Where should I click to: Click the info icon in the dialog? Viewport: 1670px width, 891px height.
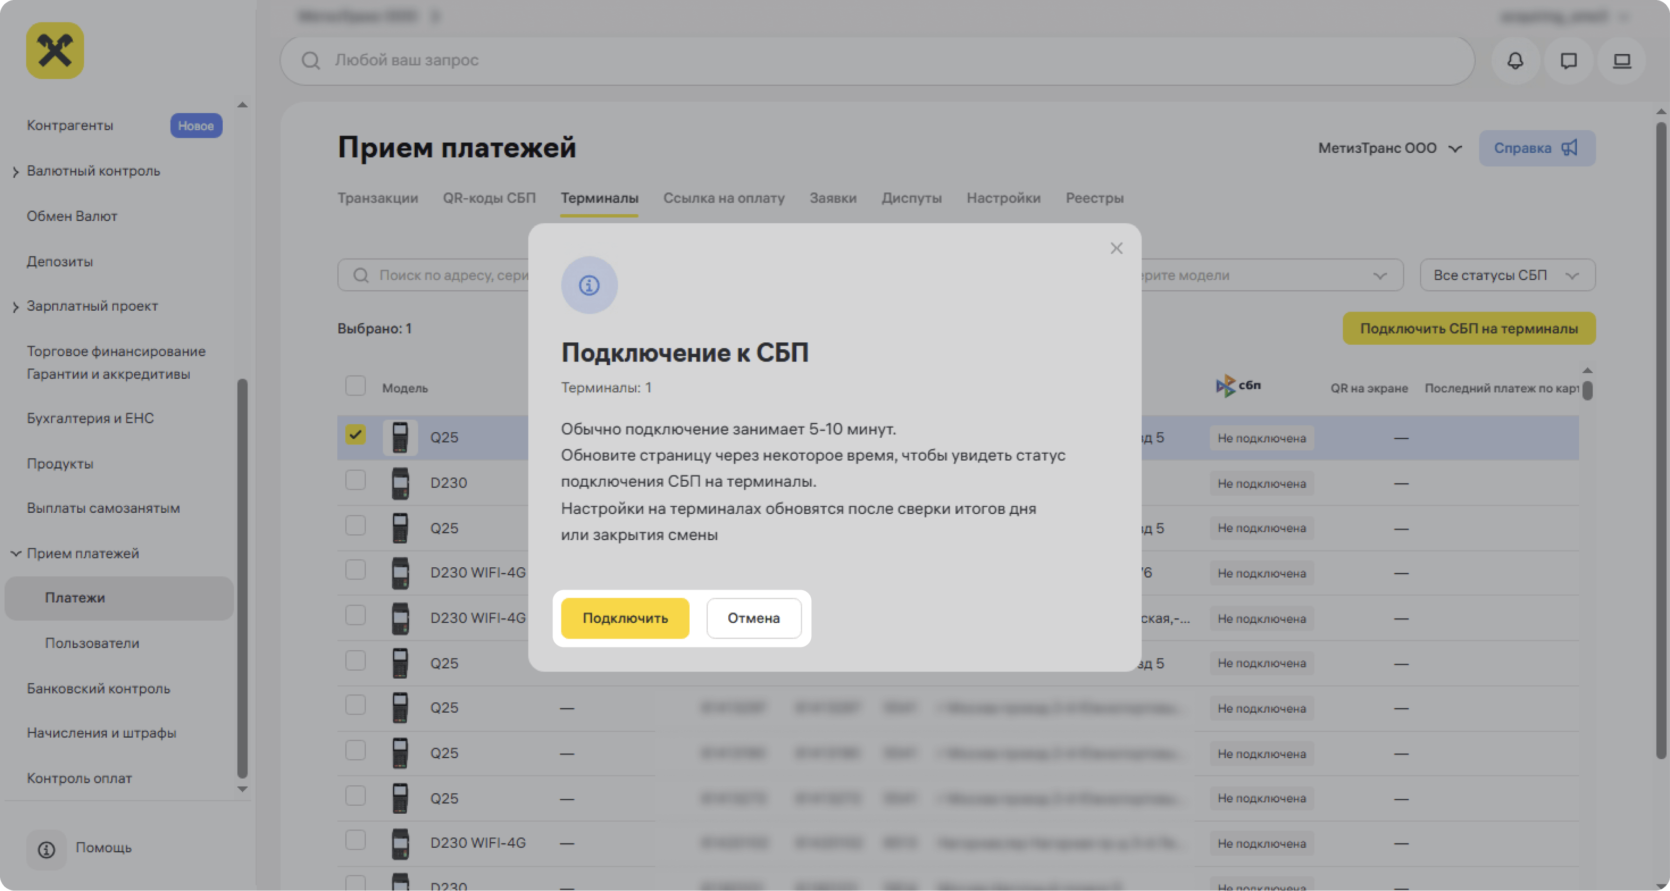click(589, 285)
